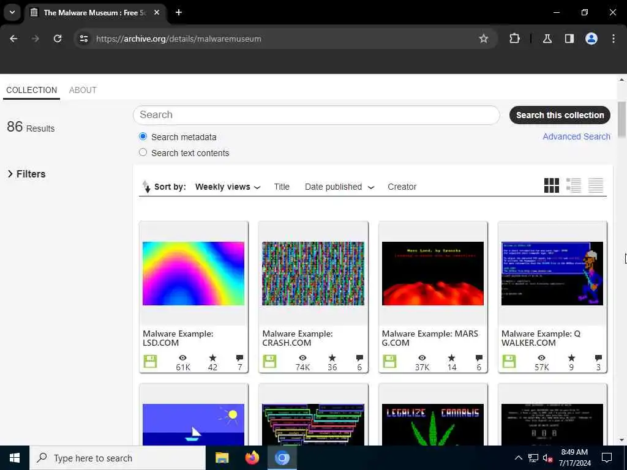Open Chrome three-dot menu
This screenshot has width=627, height=470.
coord(614,39)
